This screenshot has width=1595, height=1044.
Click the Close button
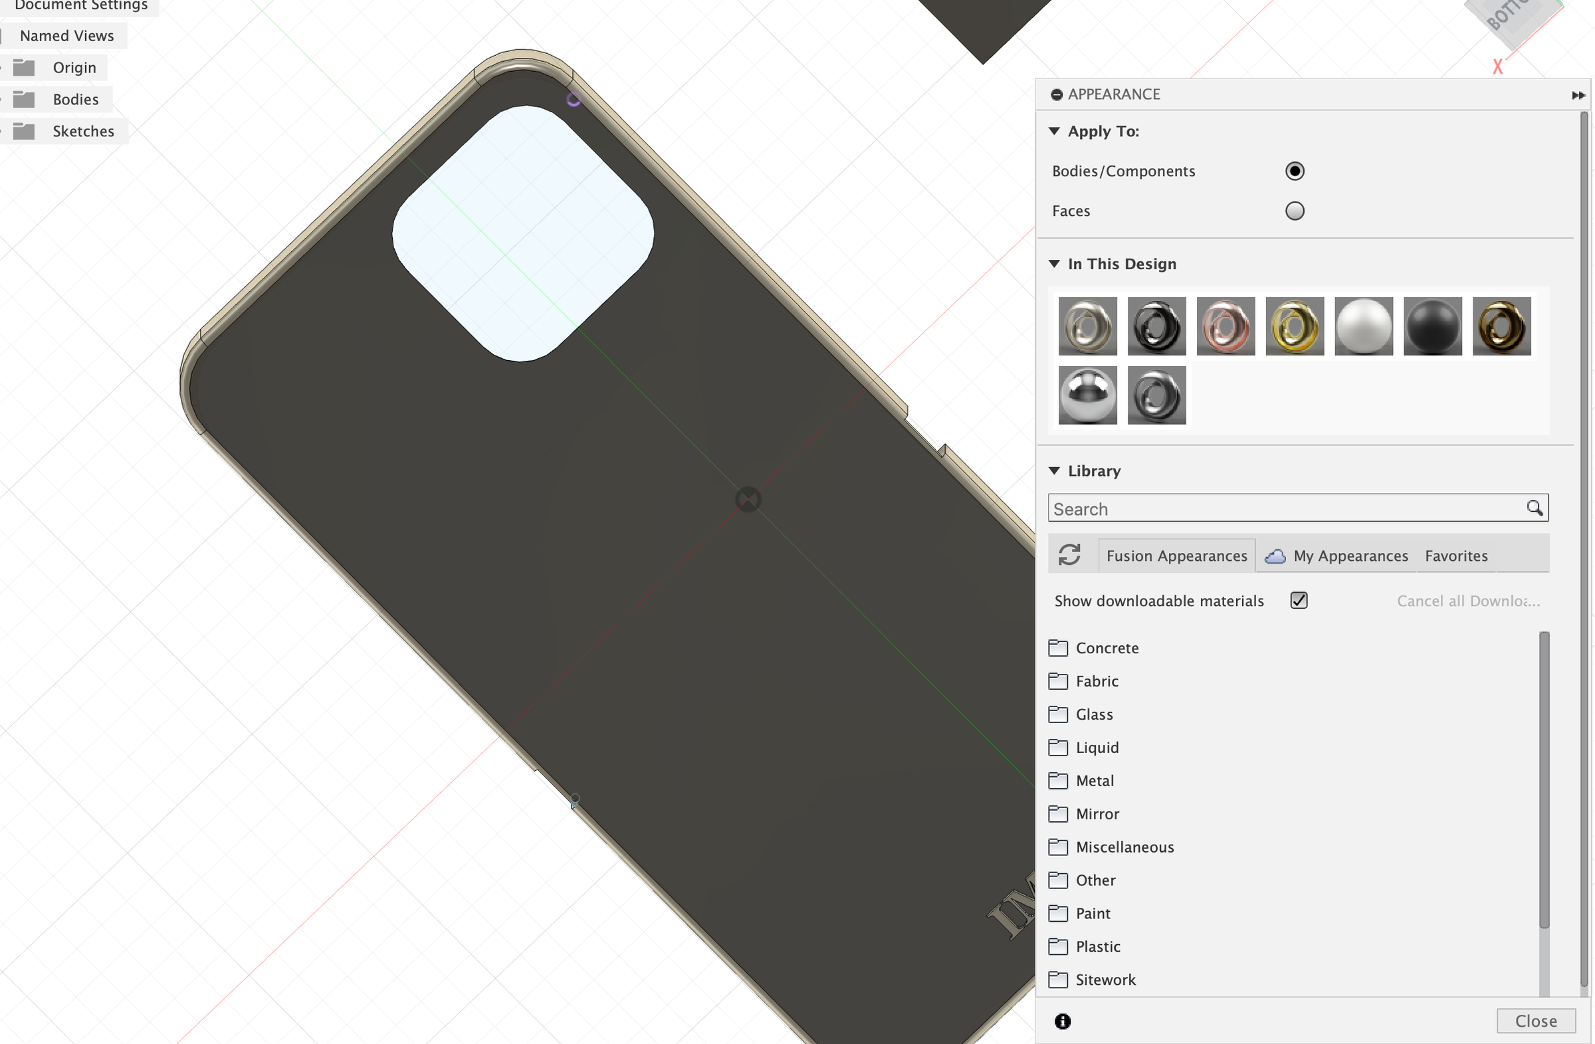[1535, 1021]
